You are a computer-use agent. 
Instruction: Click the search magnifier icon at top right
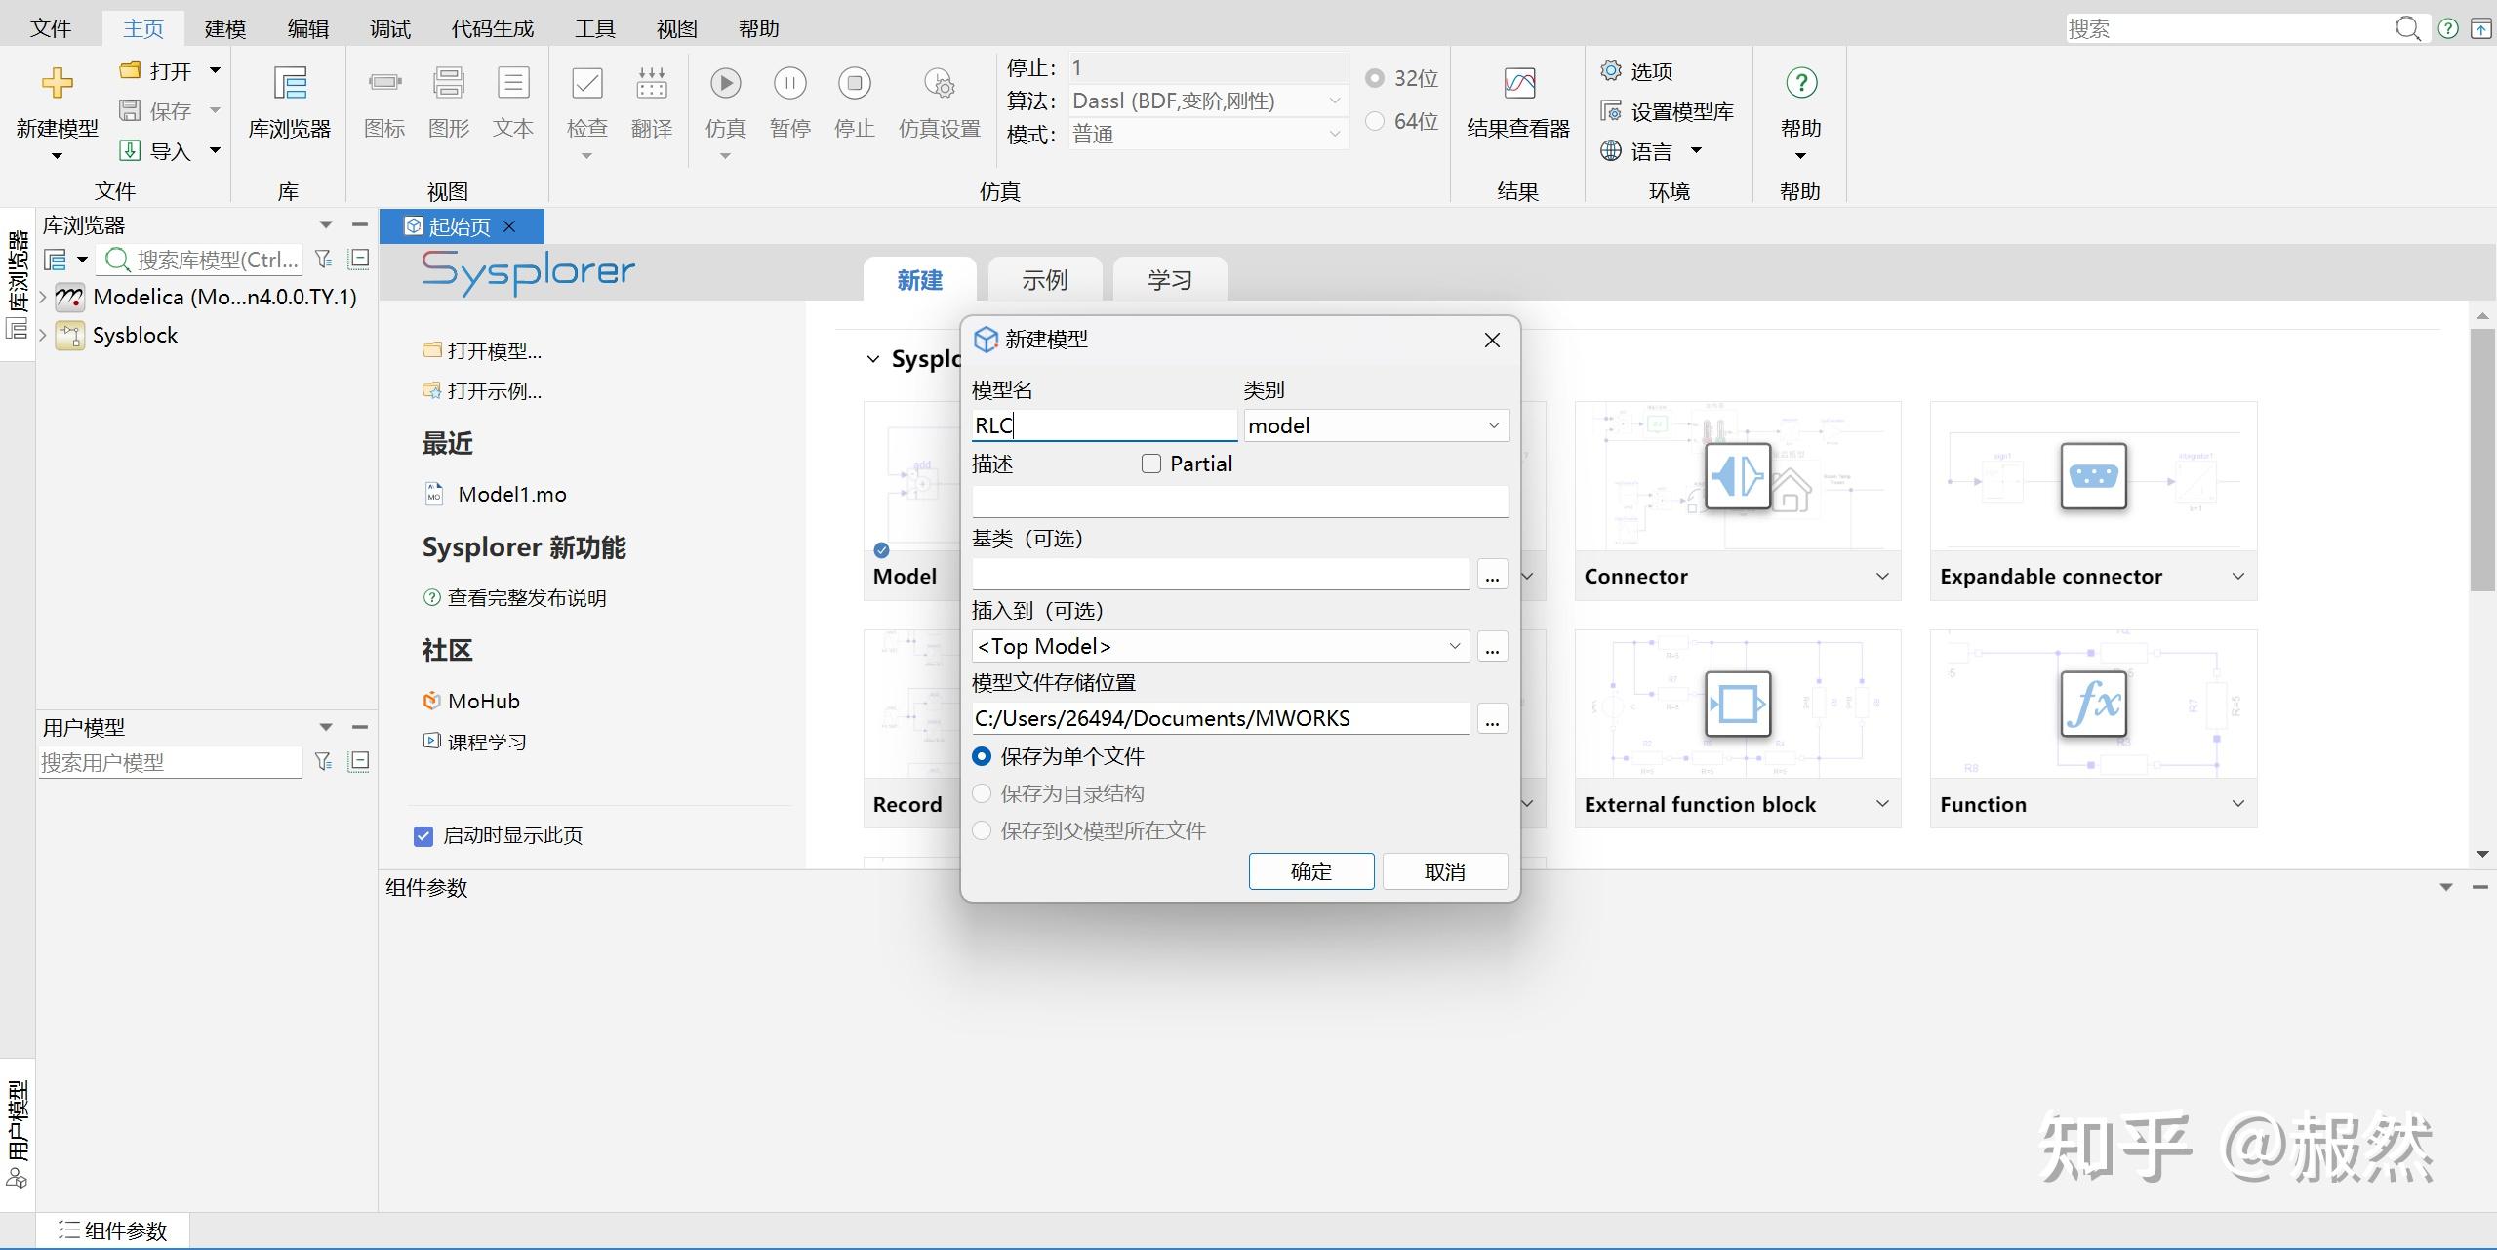coord(2408,28)
